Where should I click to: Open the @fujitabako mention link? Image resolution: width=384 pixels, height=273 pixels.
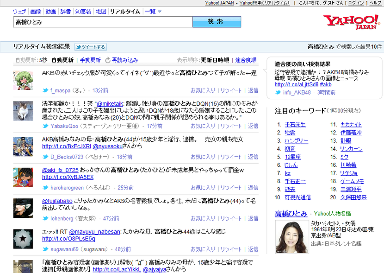57,201
